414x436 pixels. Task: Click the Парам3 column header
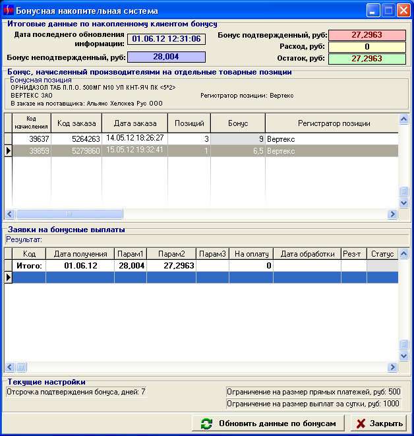click(x=212, y=254)
